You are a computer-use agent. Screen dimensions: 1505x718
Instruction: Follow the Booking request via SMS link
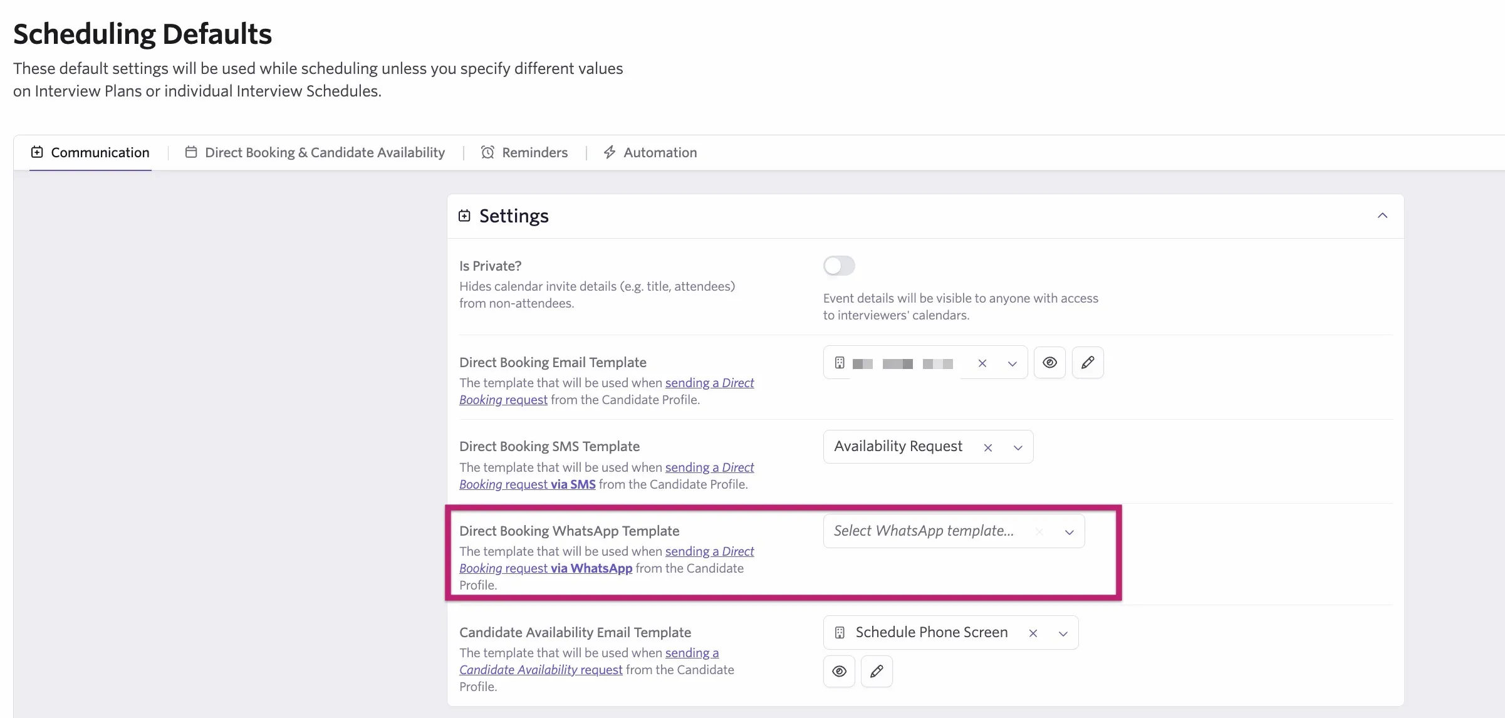[x=528, y=484]
